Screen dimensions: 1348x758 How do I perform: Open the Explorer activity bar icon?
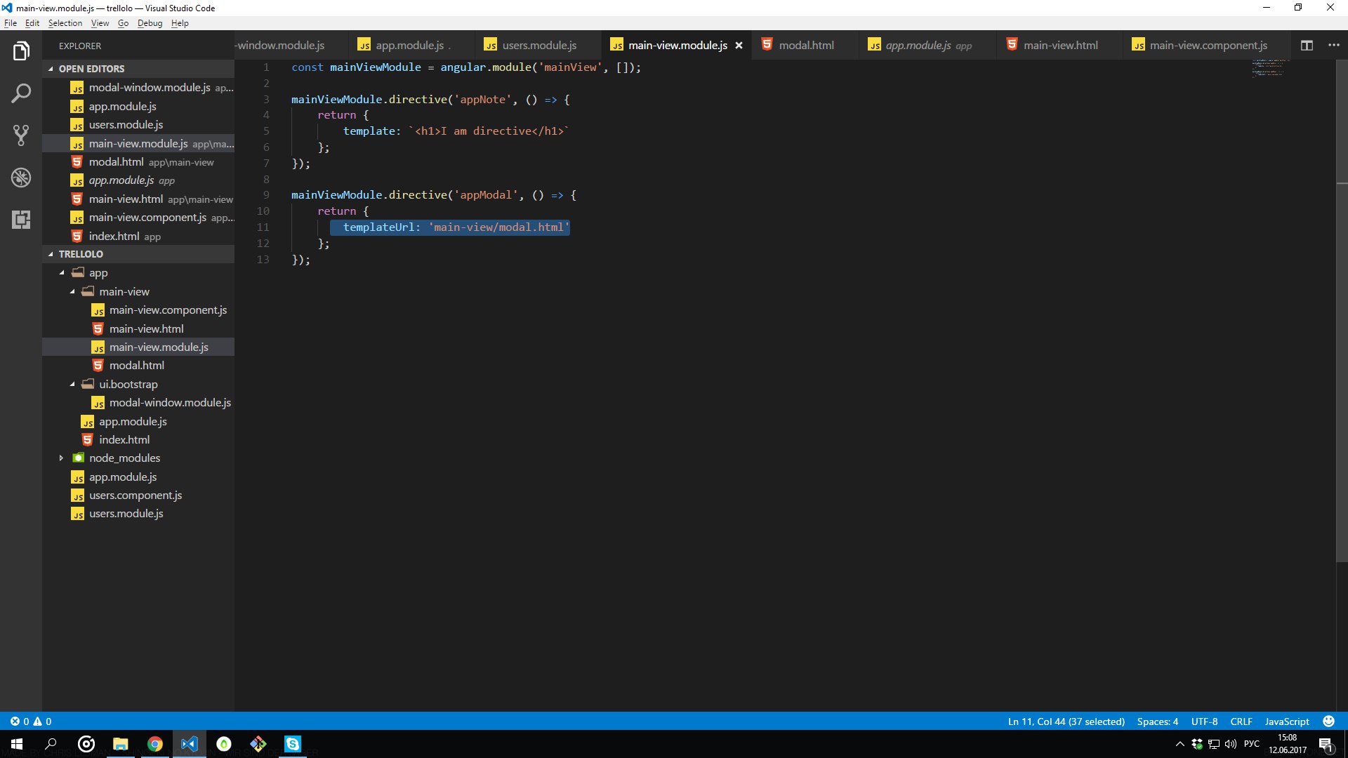click(x=21, y=51)
